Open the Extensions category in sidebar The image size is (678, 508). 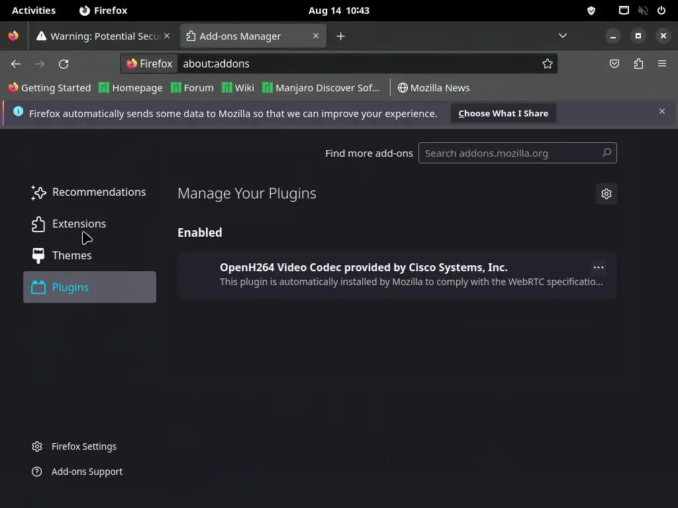click(89, 224)
